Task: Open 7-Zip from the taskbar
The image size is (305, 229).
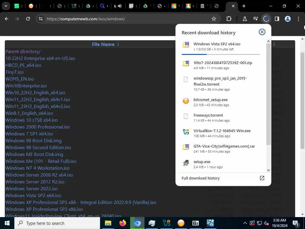Action: [x=195, y=223]
